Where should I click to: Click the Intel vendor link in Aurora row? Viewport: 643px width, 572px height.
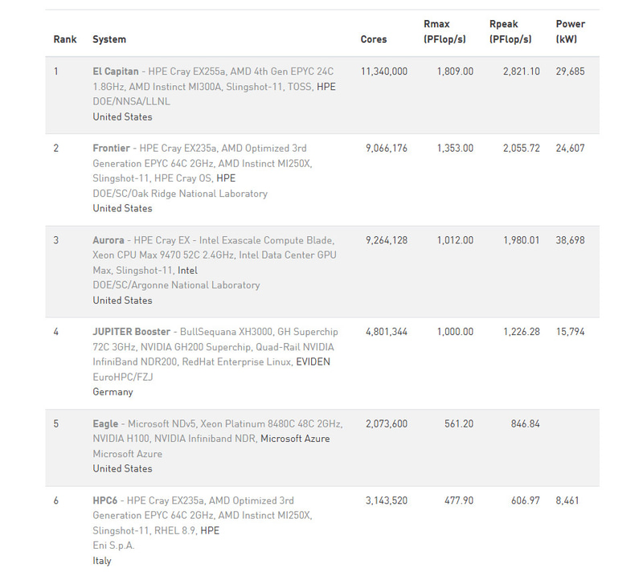(187, 270)
